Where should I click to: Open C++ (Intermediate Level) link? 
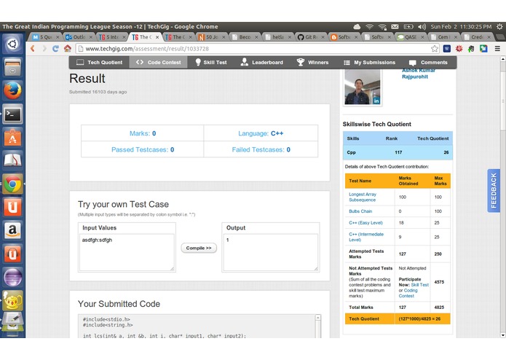(x=366, y=237)
